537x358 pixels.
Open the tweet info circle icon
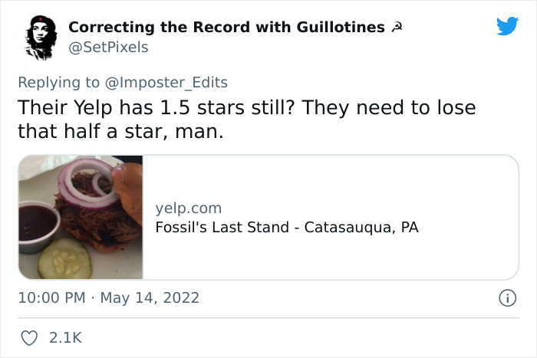(x=507, y=297)
